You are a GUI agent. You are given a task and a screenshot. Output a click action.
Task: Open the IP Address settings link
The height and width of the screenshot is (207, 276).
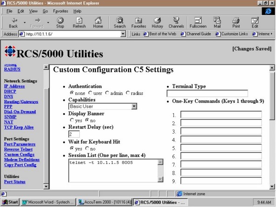(14, 86)
